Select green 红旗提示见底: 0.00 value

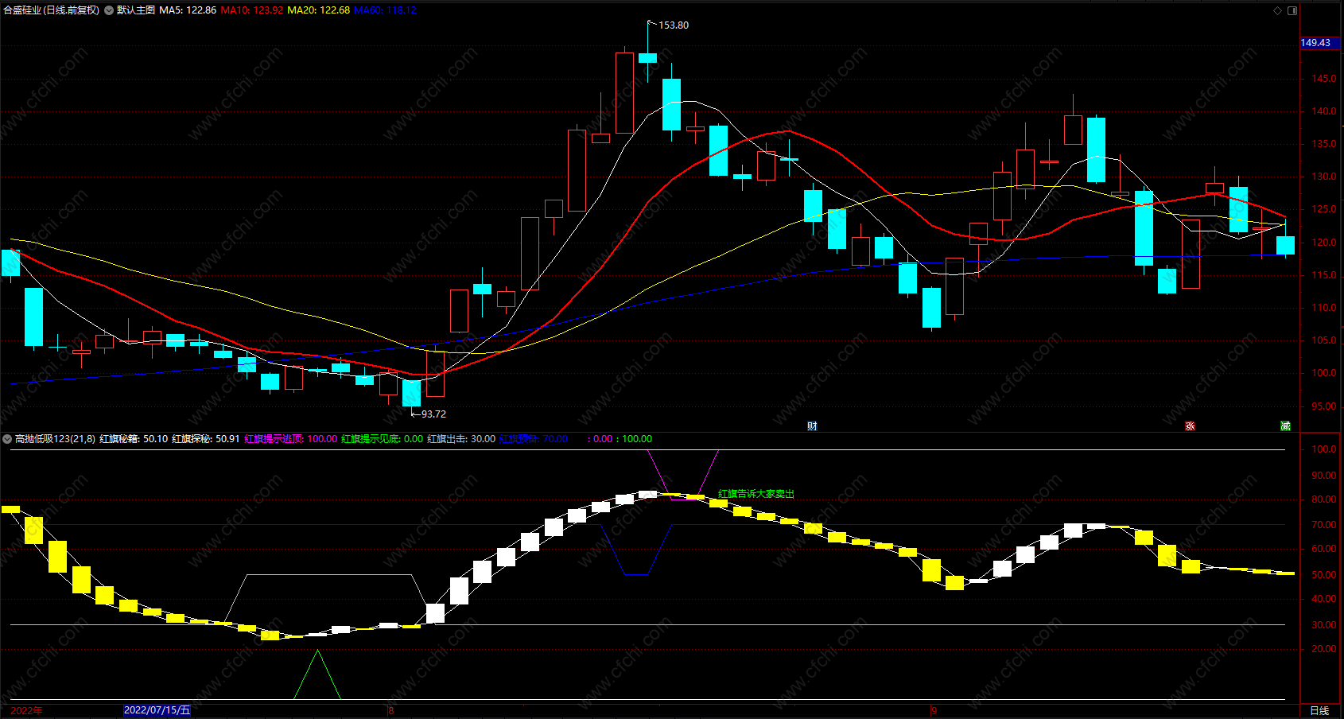click(383, 439)
